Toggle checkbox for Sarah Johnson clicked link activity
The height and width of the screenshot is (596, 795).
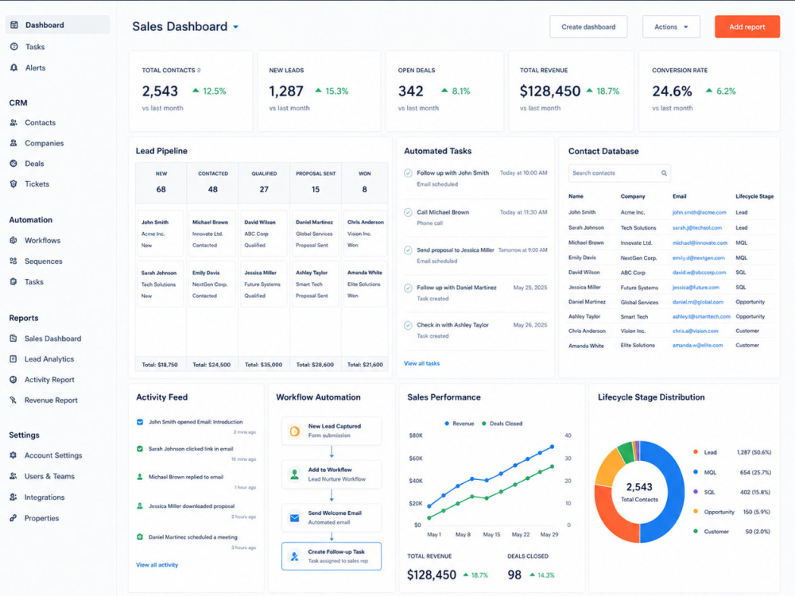click(x=140, y=448)
